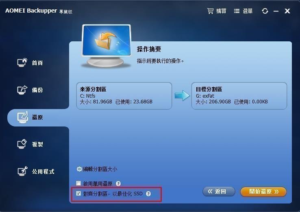This screenshot has width=300, height=212.
Task: Click the refresh circular arrow icon
Action: coord(265,11)
